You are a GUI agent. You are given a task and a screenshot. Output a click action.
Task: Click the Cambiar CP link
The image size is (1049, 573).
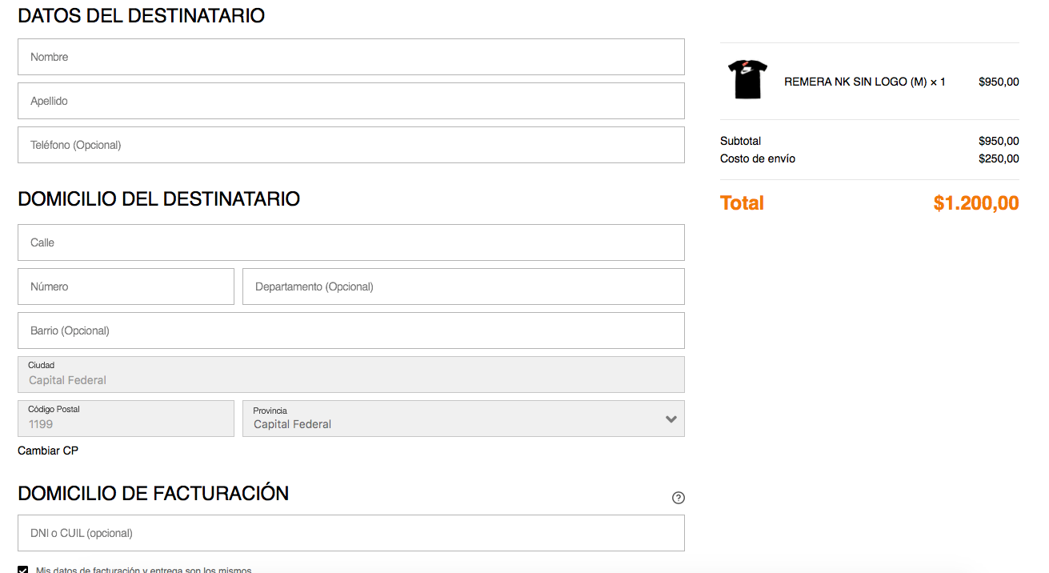48,451
